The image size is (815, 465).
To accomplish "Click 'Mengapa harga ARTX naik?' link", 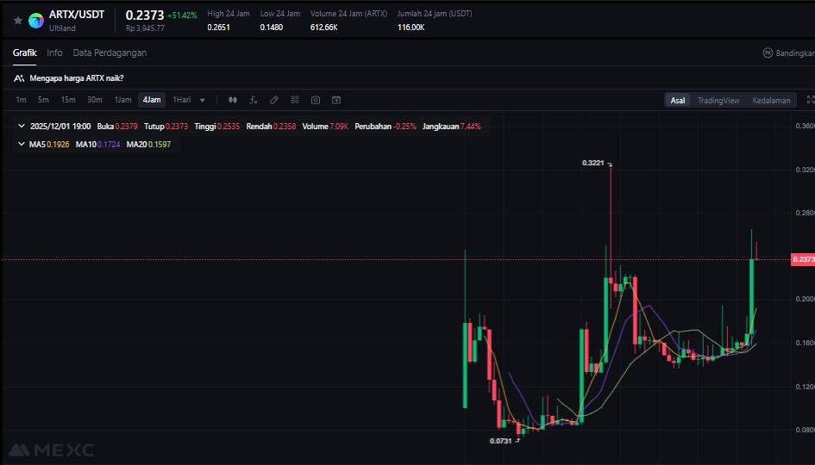I will point(76,77).
